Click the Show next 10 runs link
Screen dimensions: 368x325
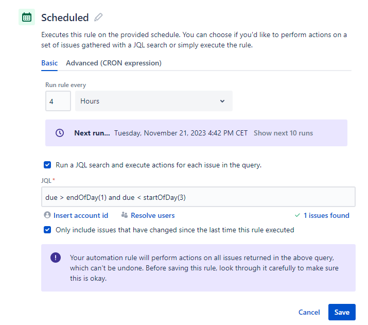(x=283, y=133)
